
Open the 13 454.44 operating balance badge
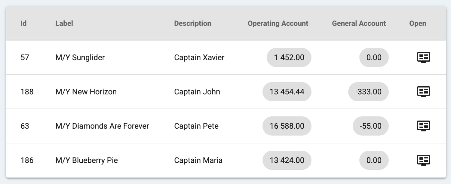[287, 92]
